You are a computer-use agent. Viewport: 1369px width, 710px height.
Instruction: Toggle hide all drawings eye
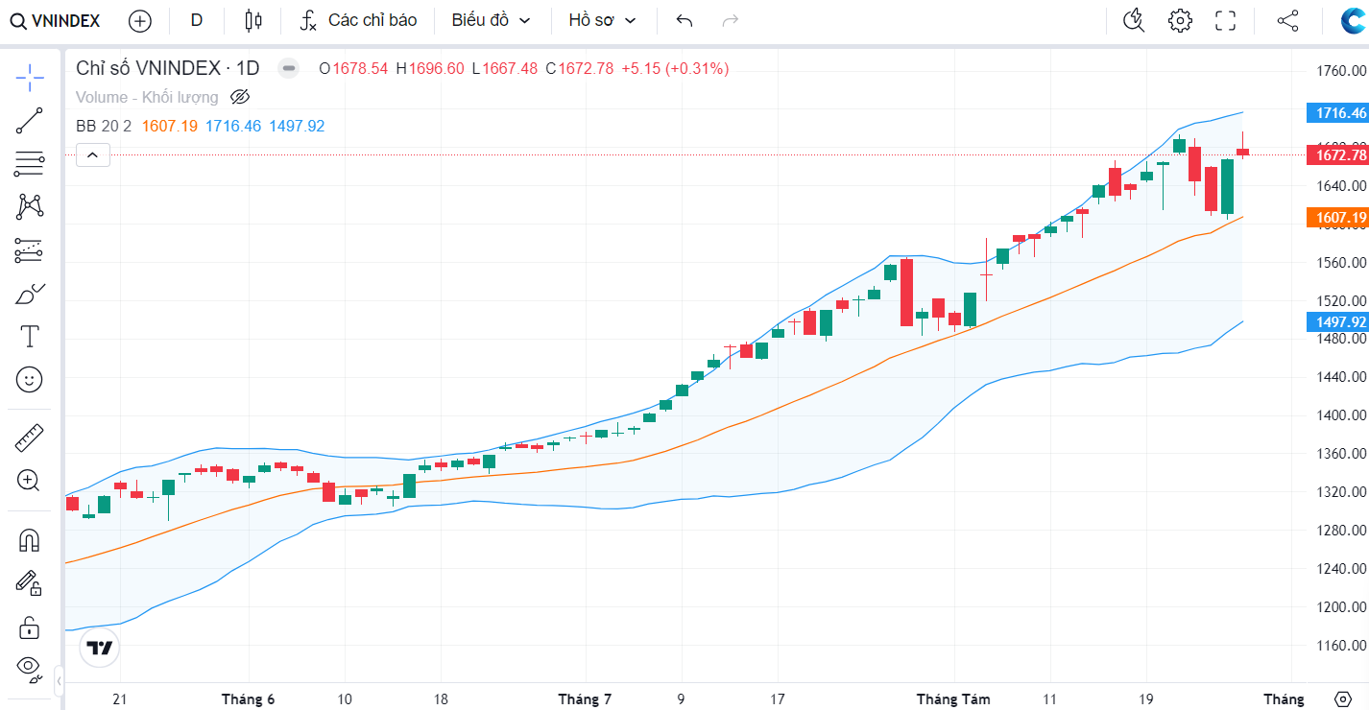(30, 670)
